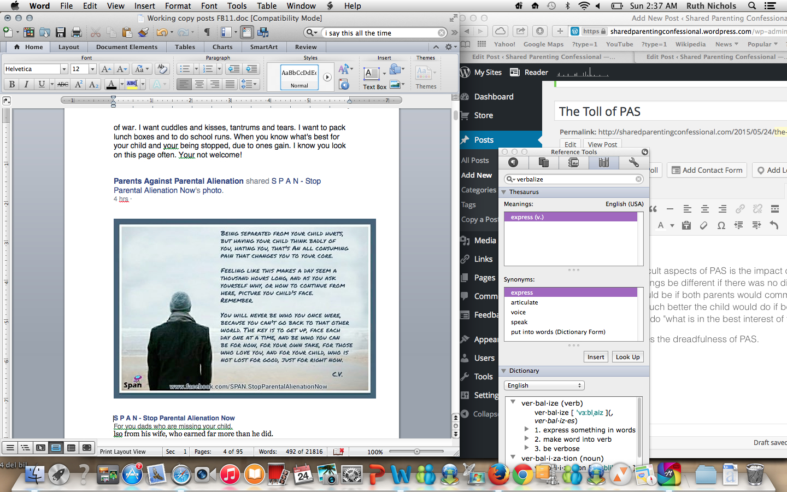
Task: Click the special character Omega icon
Action: tap(721, 225)
